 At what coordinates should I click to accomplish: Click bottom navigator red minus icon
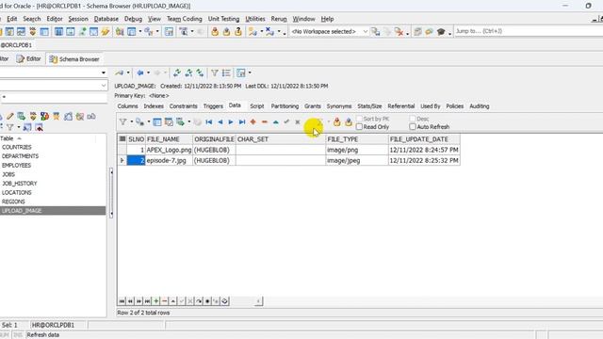165,301
